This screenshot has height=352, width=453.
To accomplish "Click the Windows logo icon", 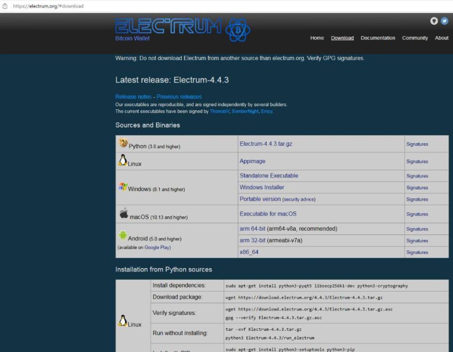I will [x=123, y=186].
